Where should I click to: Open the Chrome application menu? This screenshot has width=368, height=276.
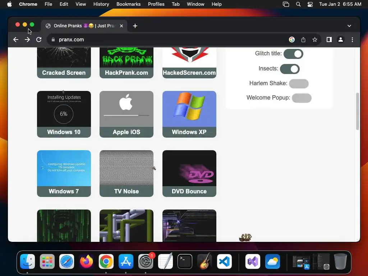click(x=28, y=4)
